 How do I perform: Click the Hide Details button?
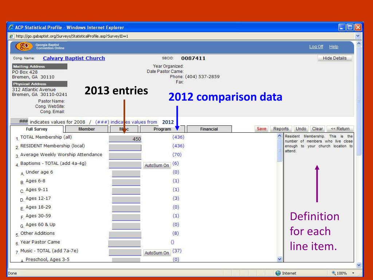pos(334,58)
